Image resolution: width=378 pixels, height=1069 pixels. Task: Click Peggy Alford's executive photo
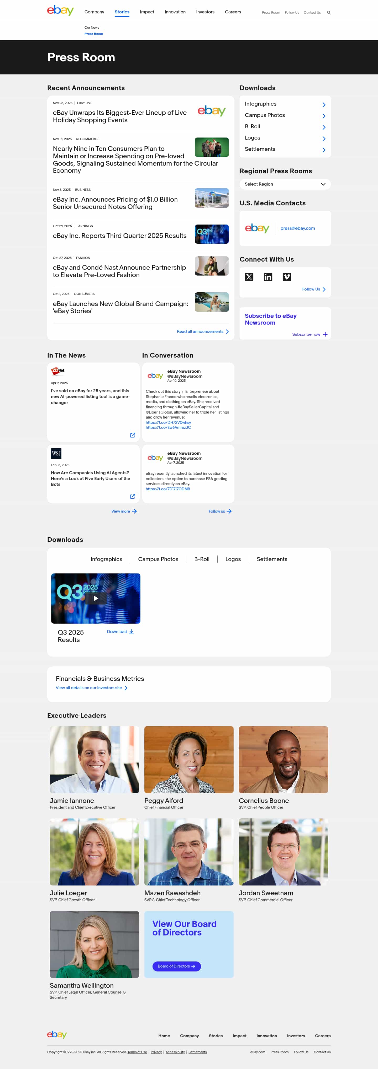tap(189, 760)
